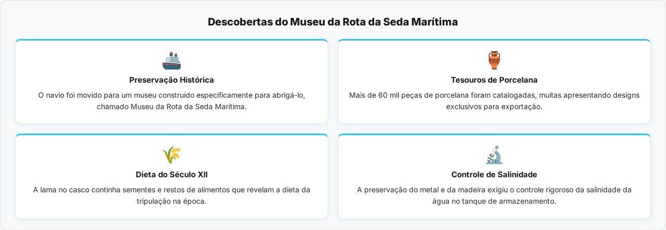Open the Dieta do Século XII heading
666x230 pixels.
171,175
